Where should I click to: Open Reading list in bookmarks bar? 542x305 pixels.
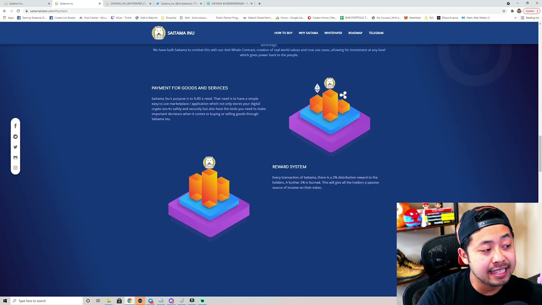[x=530, y=18]
